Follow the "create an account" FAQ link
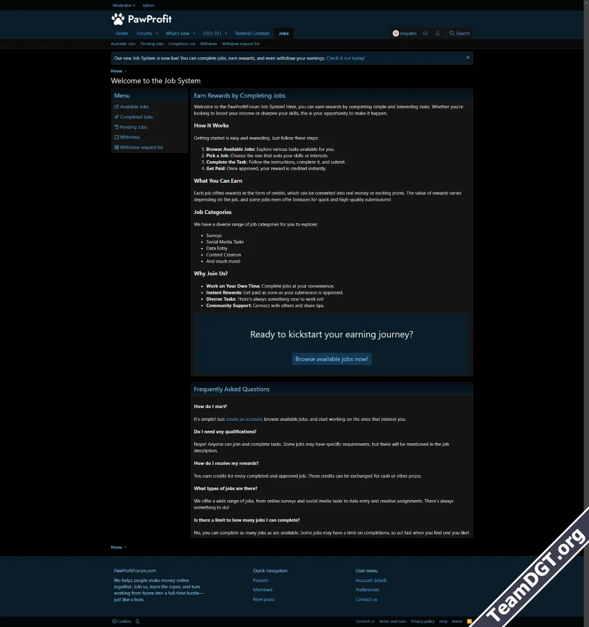Image resolution: width=589 pixels, height=627 pixels. (244, 419)
